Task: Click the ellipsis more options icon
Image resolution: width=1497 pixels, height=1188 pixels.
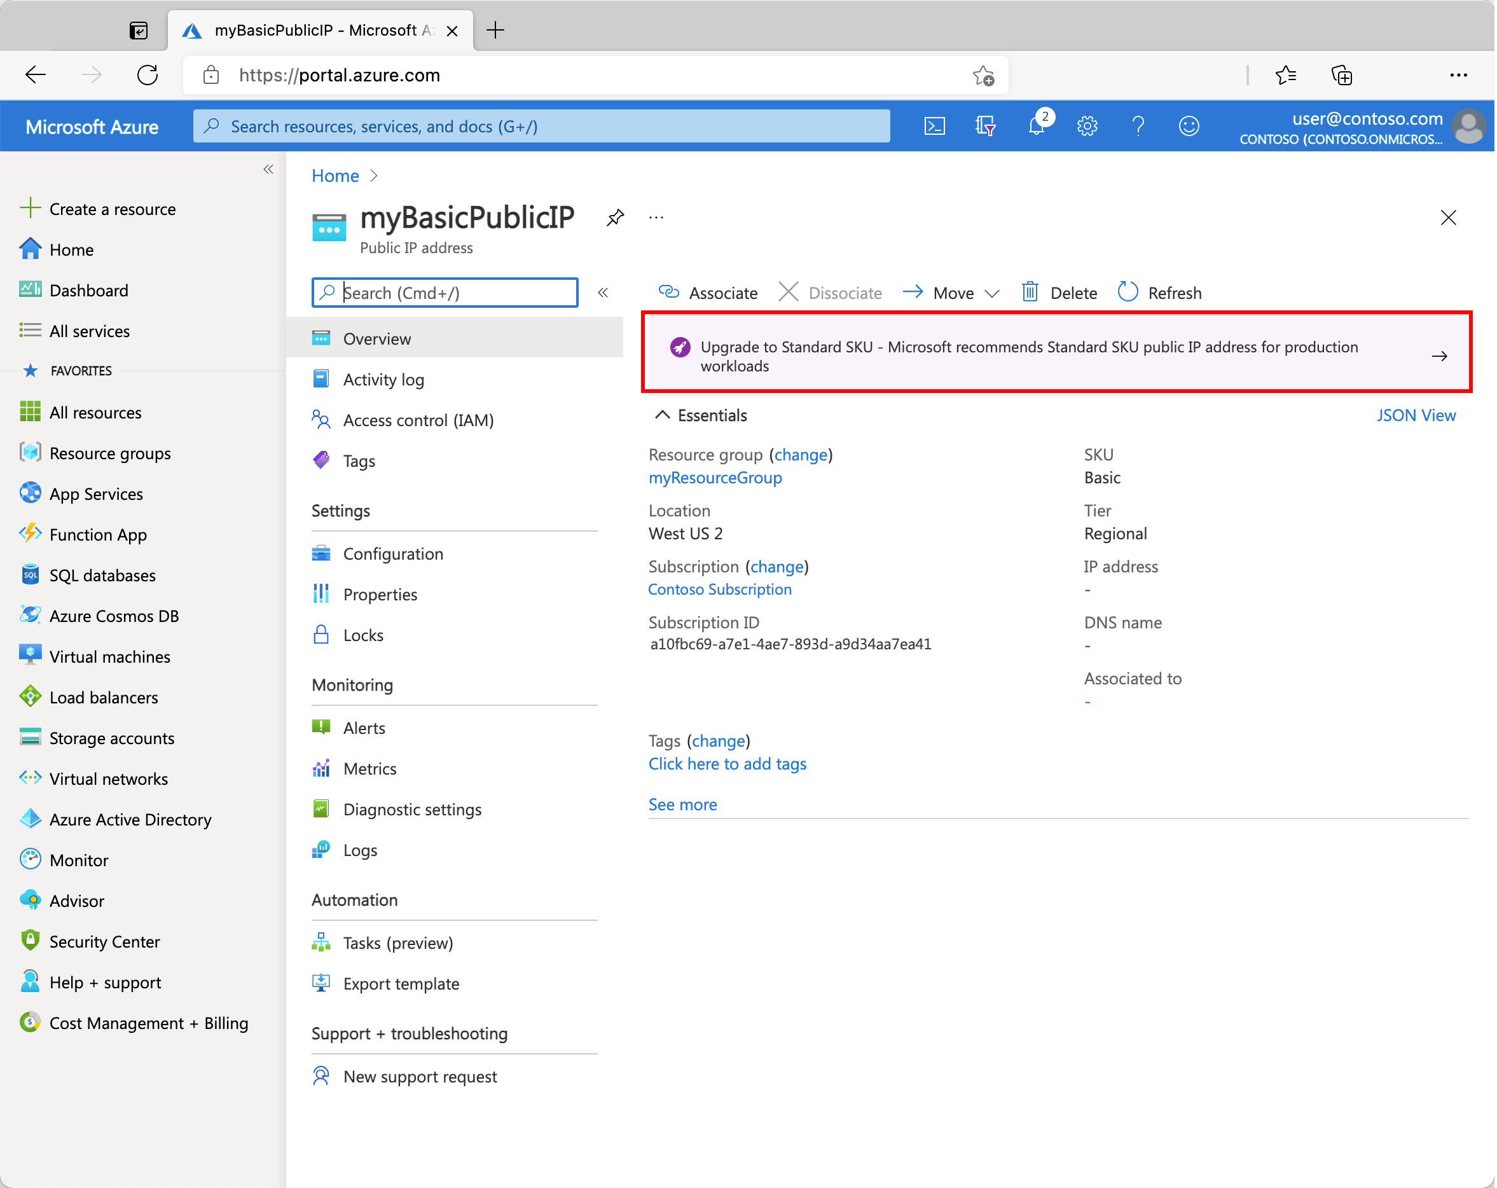Action: coord(656,218)
